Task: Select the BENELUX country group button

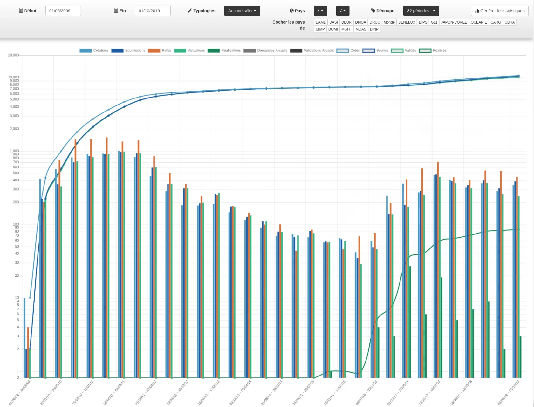Action: (x=407, y=22)
